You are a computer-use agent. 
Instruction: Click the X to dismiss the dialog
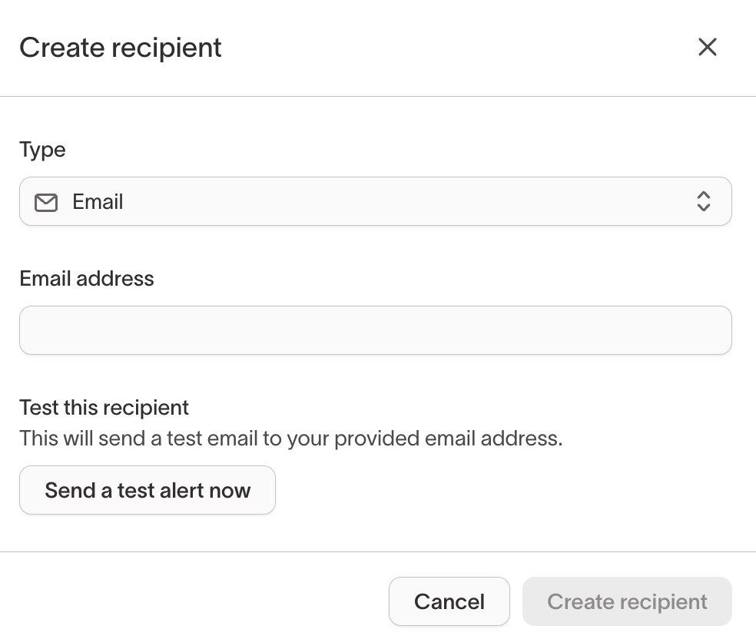coord(707,47)
